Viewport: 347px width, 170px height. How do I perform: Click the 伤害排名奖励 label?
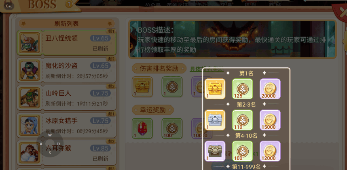[159, 69]
